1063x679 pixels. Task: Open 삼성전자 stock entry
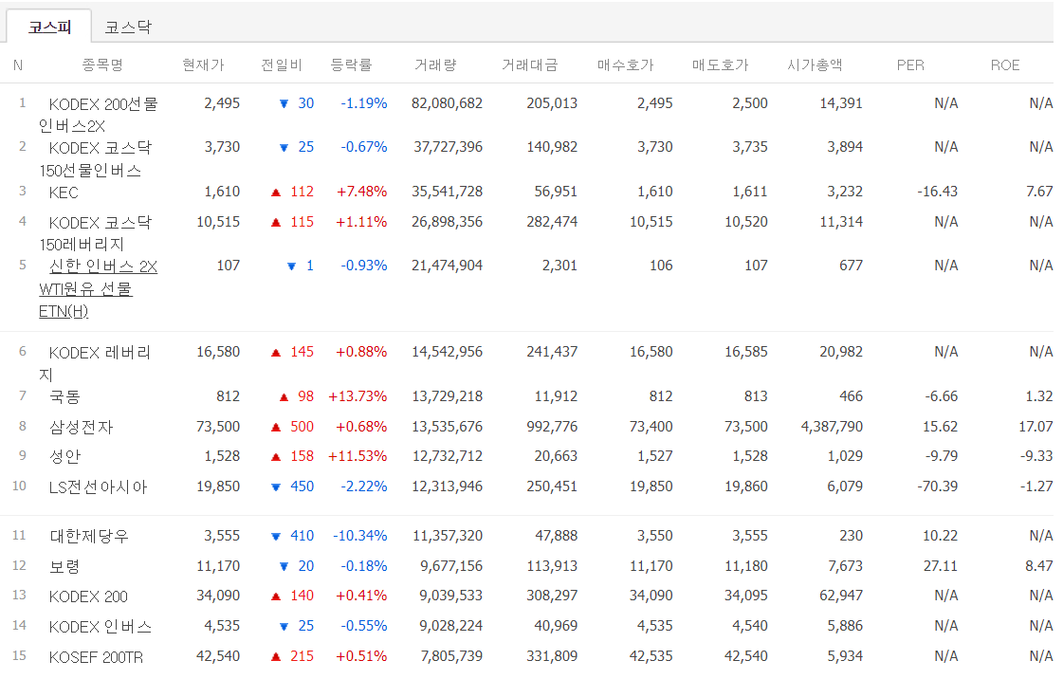82,427
